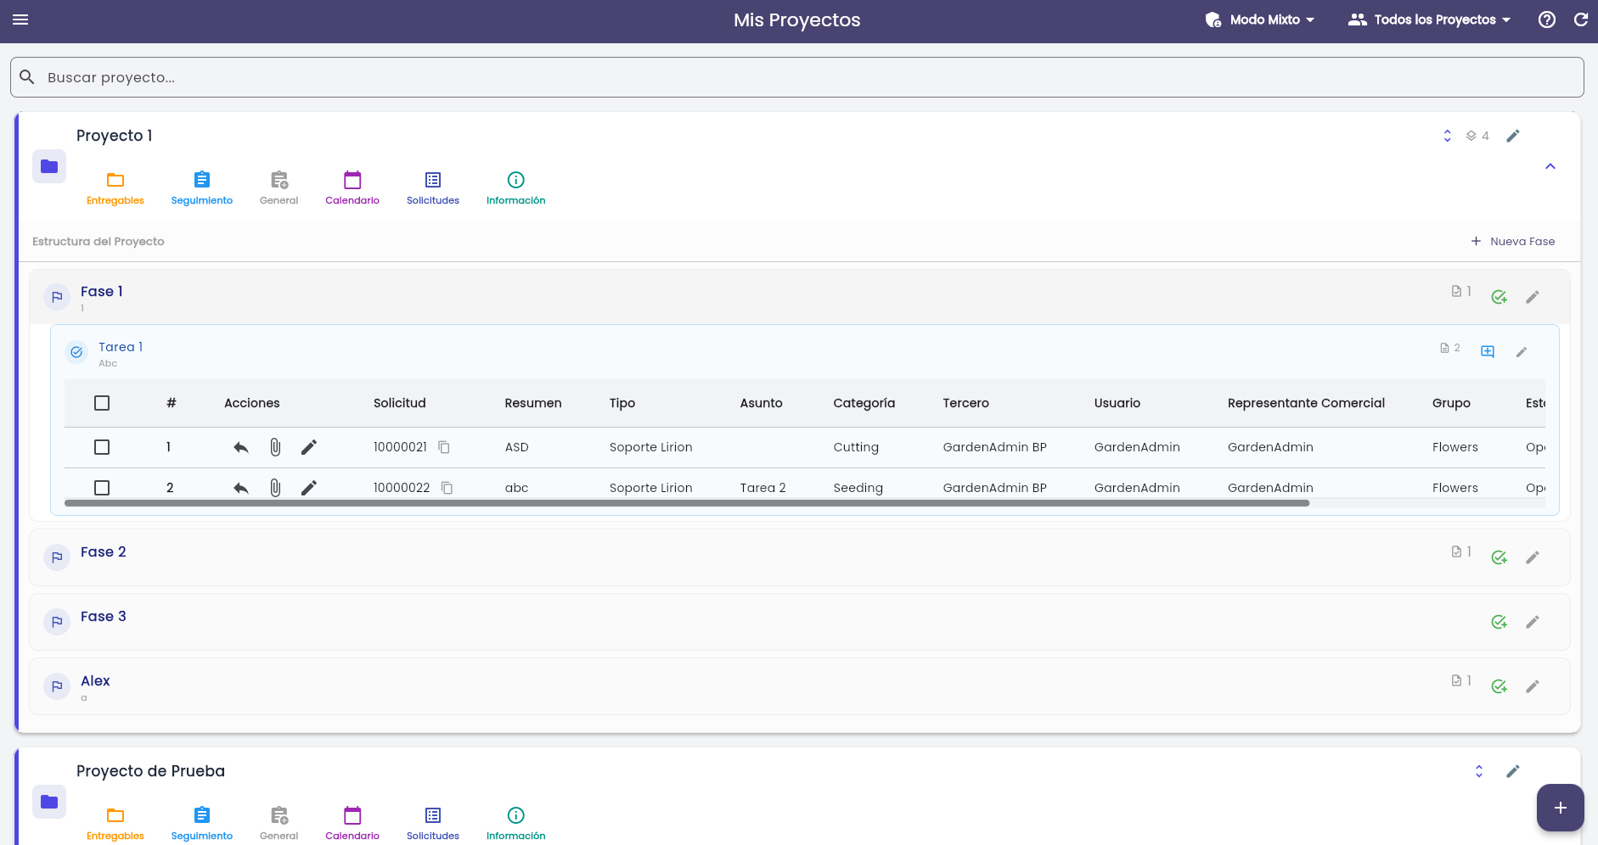This screenshot has width=1598, height=845.
Task: Refresh the page using the reload icon
Action: click(x=1581, y=20)
